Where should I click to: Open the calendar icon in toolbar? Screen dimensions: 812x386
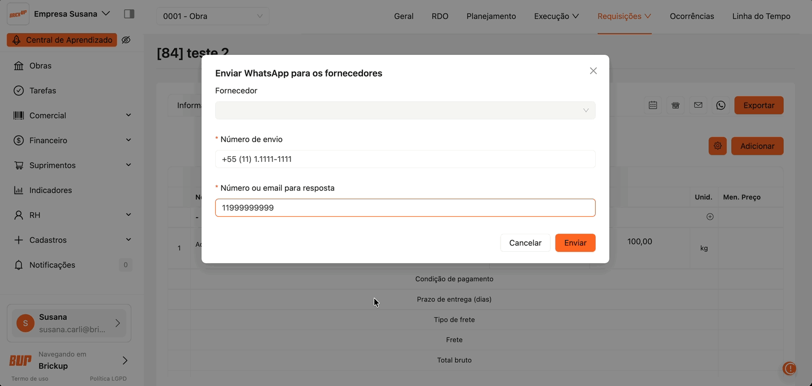tap(653, 105)
